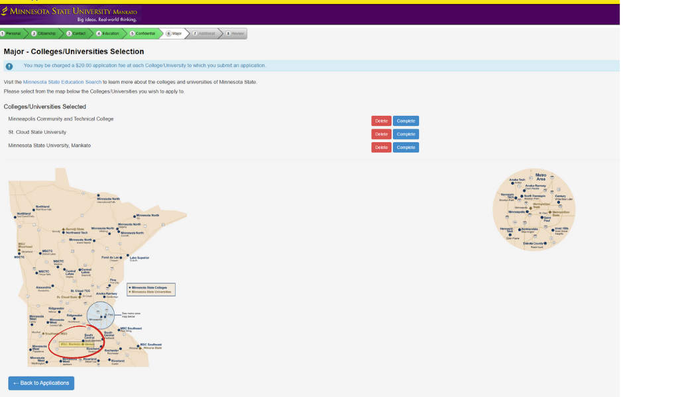Select Hennepin Tech Eden Prairie metro dot
Viewport: 676px width, 397px height.
[510, 235]
